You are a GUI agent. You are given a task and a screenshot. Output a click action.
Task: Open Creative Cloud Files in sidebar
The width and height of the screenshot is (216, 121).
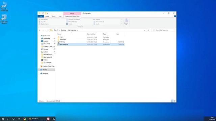pos(47,66)
